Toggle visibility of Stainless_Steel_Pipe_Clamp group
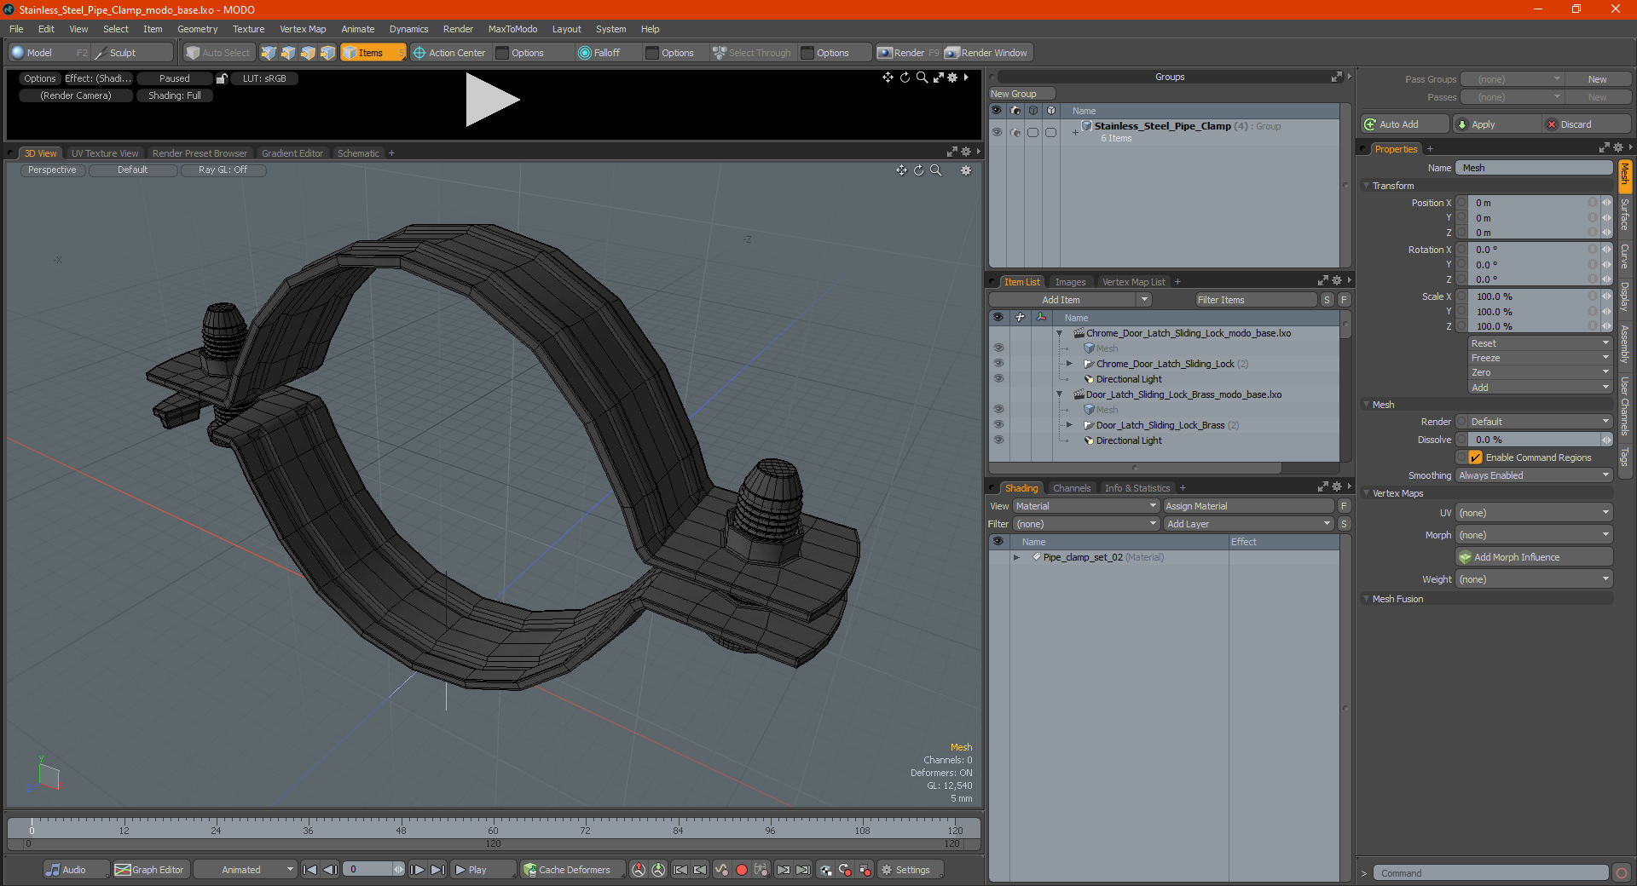This screenshot has width=1637, height=886. point(997,132)
